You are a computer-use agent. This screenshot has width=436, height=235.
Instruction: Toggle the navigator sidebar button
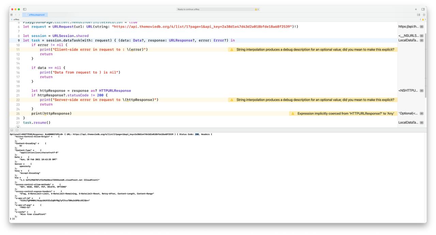pos(25,9)
